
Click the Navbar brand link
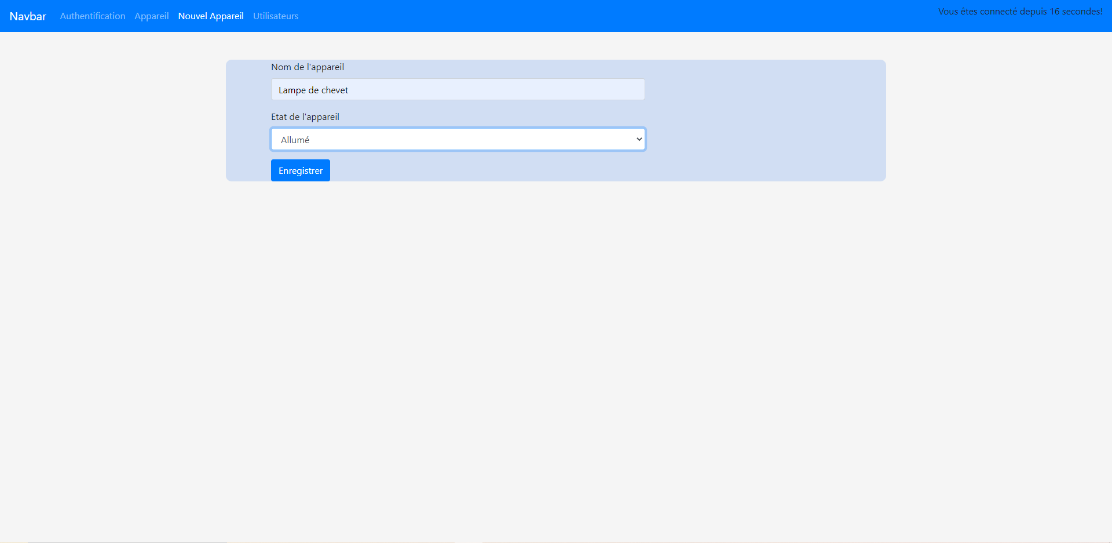[28, 16]
